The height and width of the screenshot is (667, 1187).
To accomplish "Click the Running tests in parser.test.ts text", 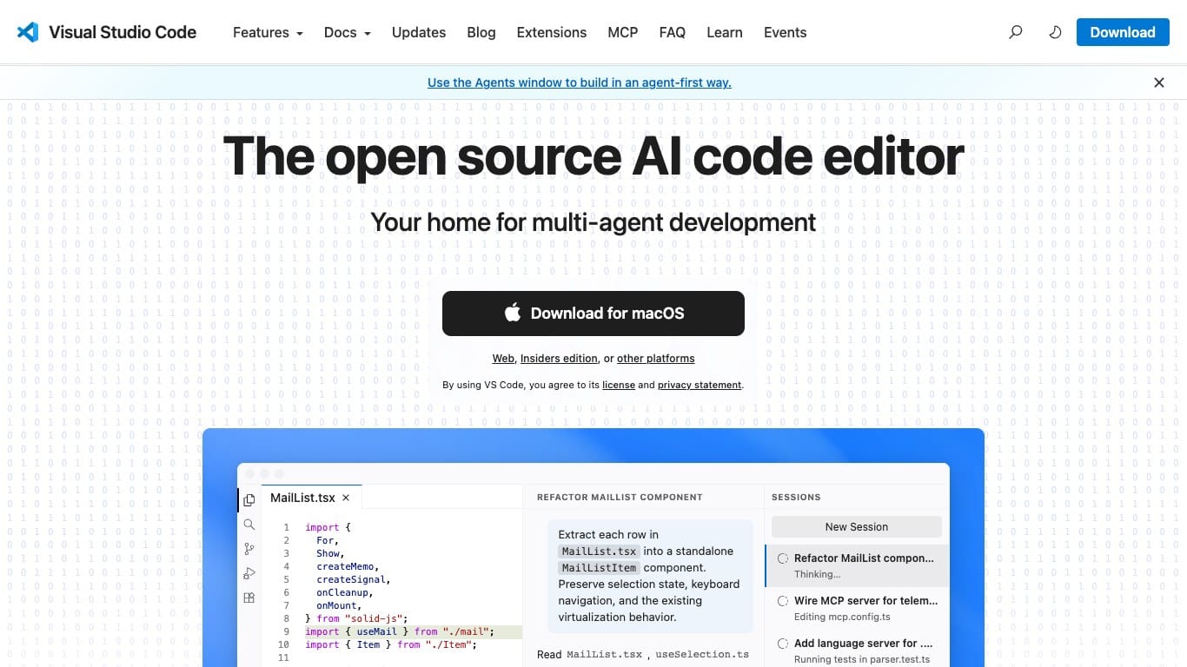I will coord(862,659).
